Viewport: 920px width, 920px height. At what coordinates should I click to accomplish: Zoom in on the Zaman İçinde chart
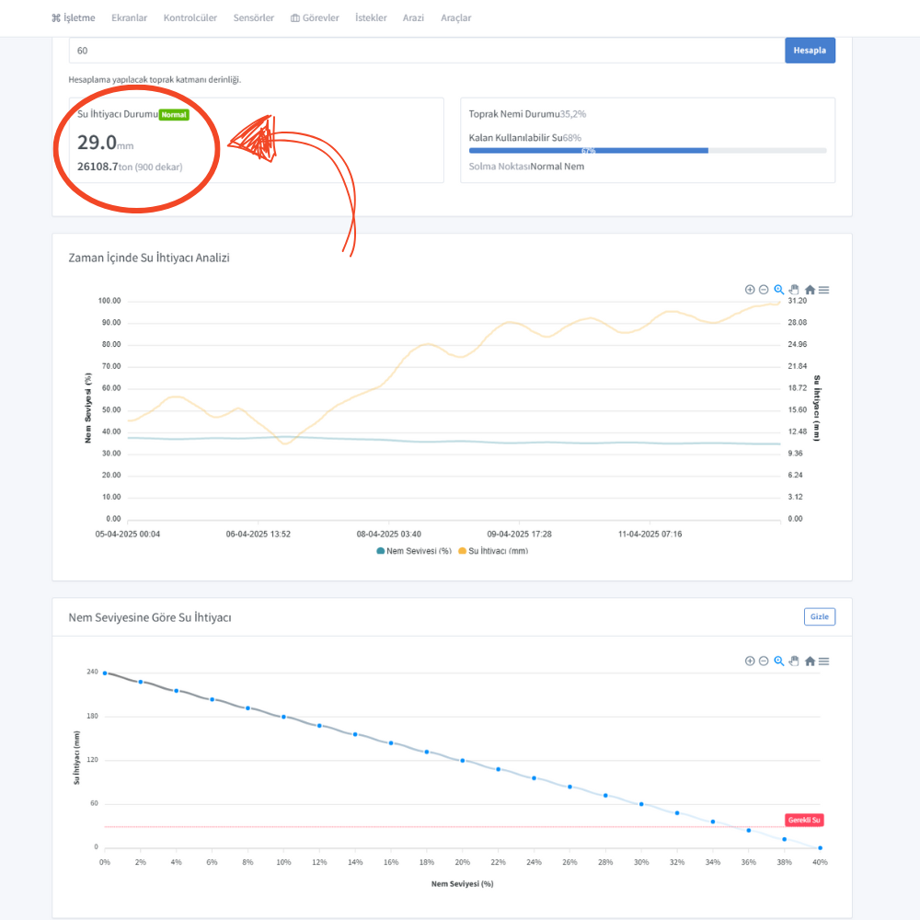pyautogui.click(x=750, y=290)
